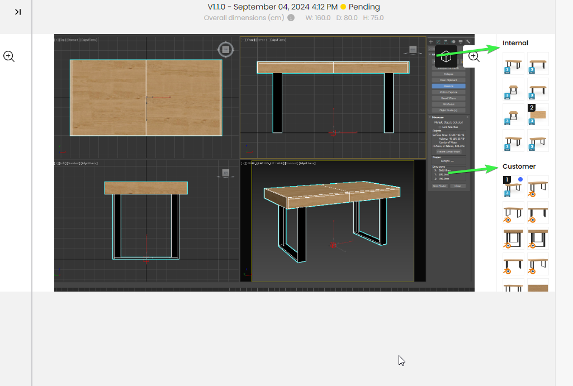The width and height of the screenshot is (573, 386).
Task: Click the highlighted Measure utility button
Action: pyautogui.click(x=448, y=86)
